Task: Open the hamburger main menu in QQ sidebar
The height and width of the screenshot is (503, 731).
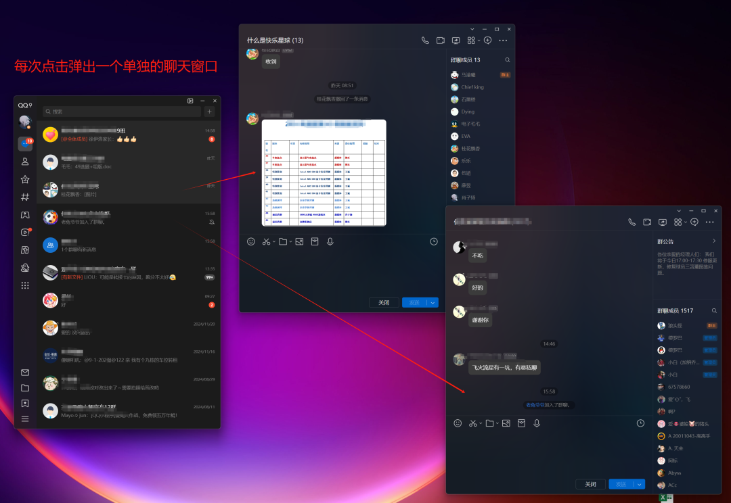Action: click(x=25, y=419)
